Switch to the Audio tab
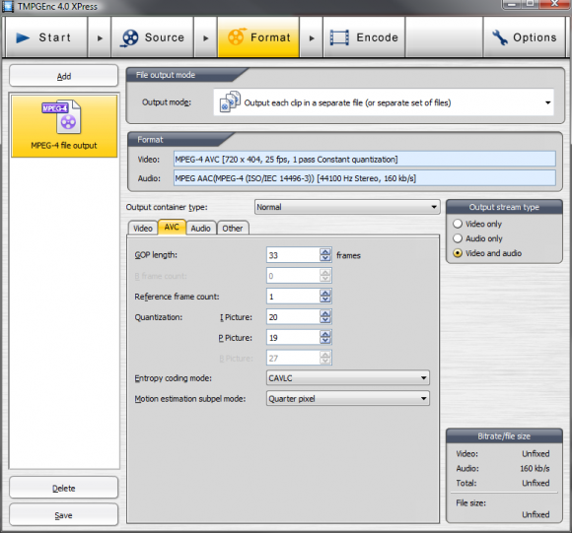 201,228
